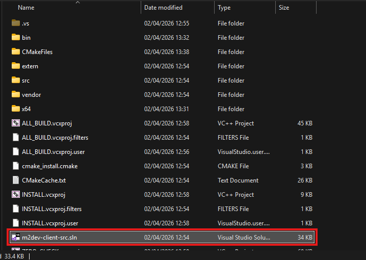Select the vendor folder entry

coord(31,95)
